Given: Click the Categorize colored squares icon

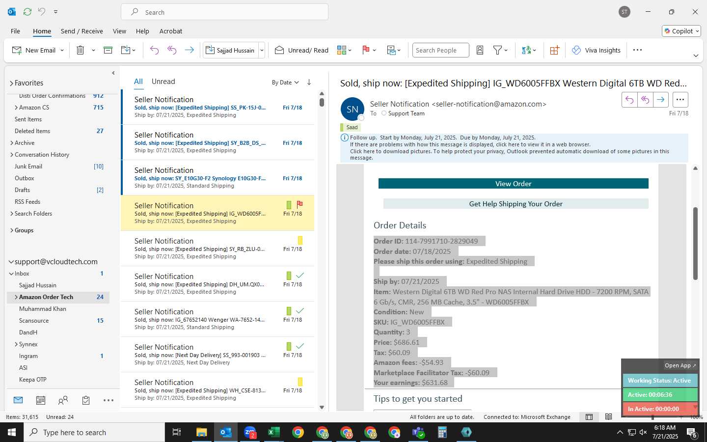Looking at the screenshot, I should 342,50.
